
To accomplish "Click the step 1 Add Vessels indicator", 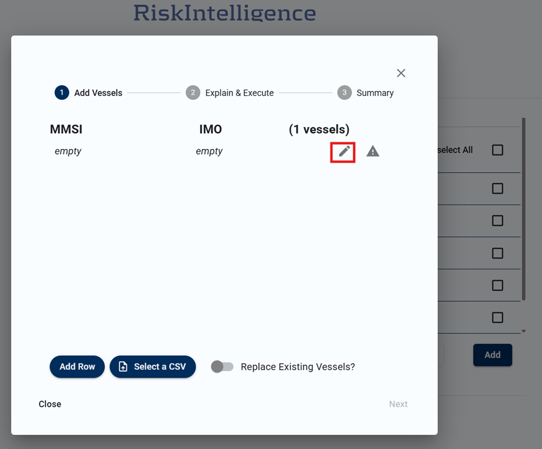I will tap(89, 93).
